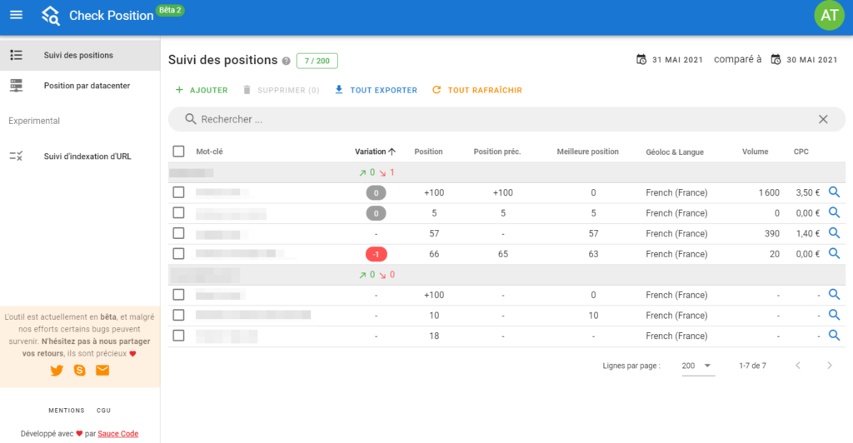This screenshot has height=443, width=853.
Task: Clear search field with the X icon
Action: click(x=823, y=119)
